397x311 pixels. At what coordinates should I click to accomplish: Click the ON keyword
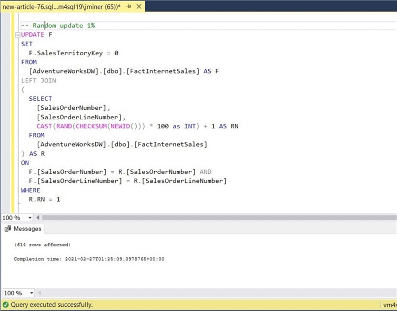click(x=25, y=163)
